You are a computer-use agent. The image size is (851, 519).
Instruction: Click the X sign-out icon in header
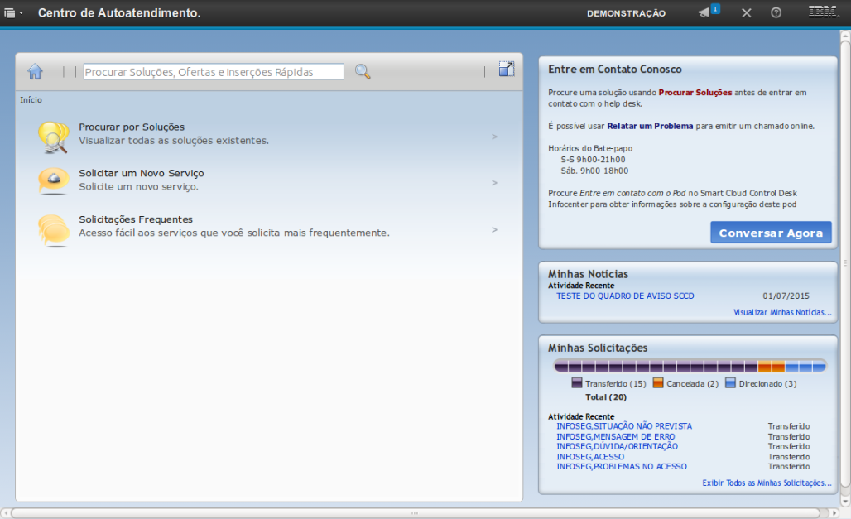tap(746, 12)
